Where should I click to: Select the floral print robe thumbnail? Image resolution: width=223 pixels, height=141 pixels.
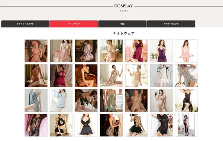coord(186,76)
